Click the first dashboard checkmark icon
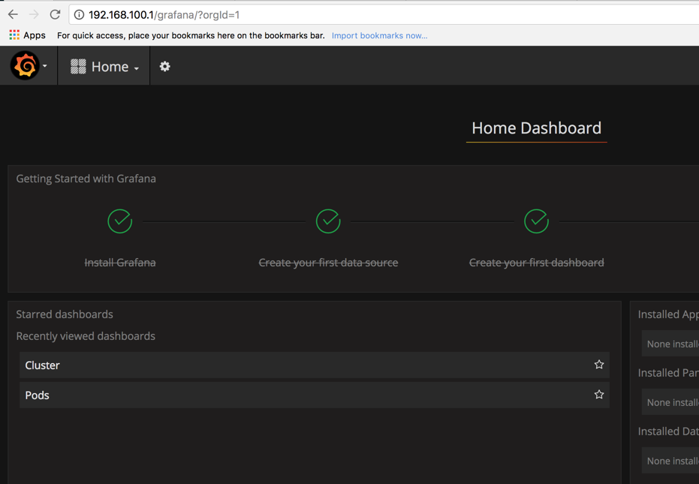699x484 pixels. (x=536, y=221)
